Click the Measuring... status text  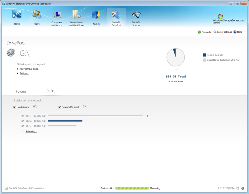156,188
